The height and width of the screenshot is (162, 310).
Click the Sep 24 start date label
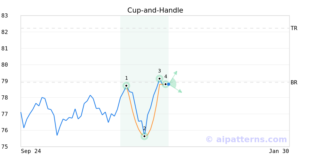tap(31, 151)
